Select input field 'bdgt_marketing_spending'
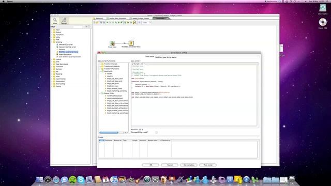Viewport: 331px width, 186px height. 117,91
